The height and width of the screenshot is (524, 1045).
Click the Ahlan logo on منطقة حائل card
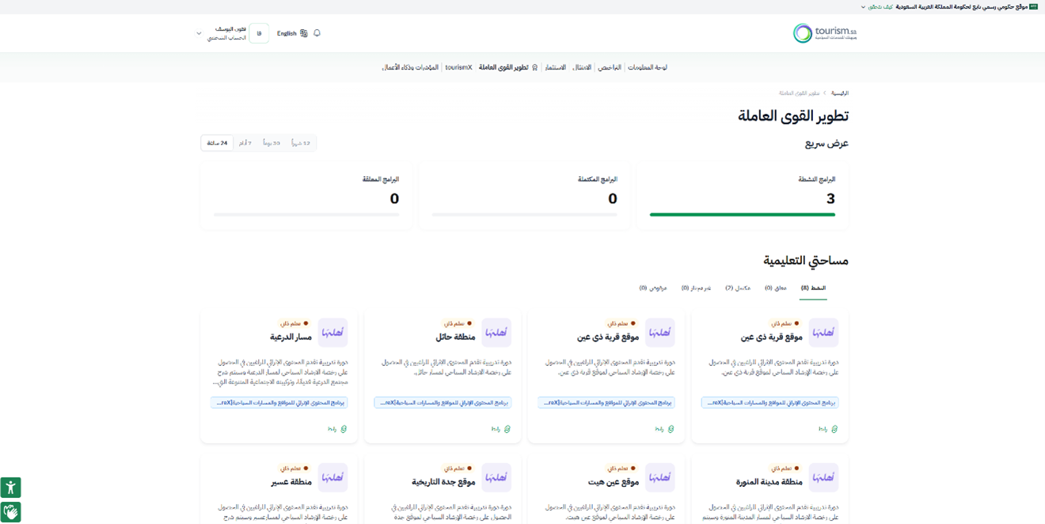coord(496,333)
